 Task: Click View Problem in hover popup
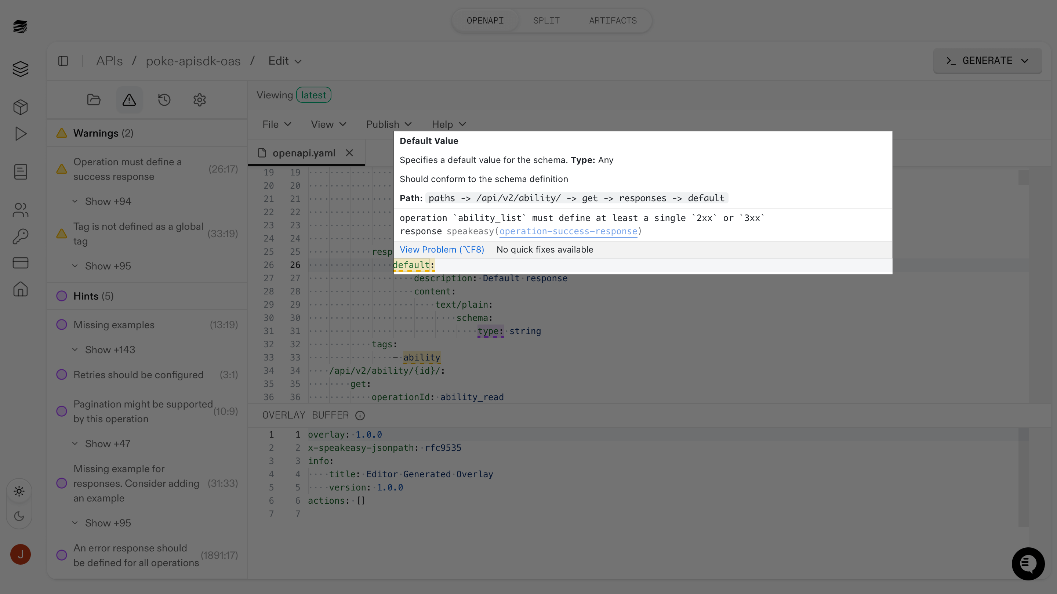[x=442, y=250]
